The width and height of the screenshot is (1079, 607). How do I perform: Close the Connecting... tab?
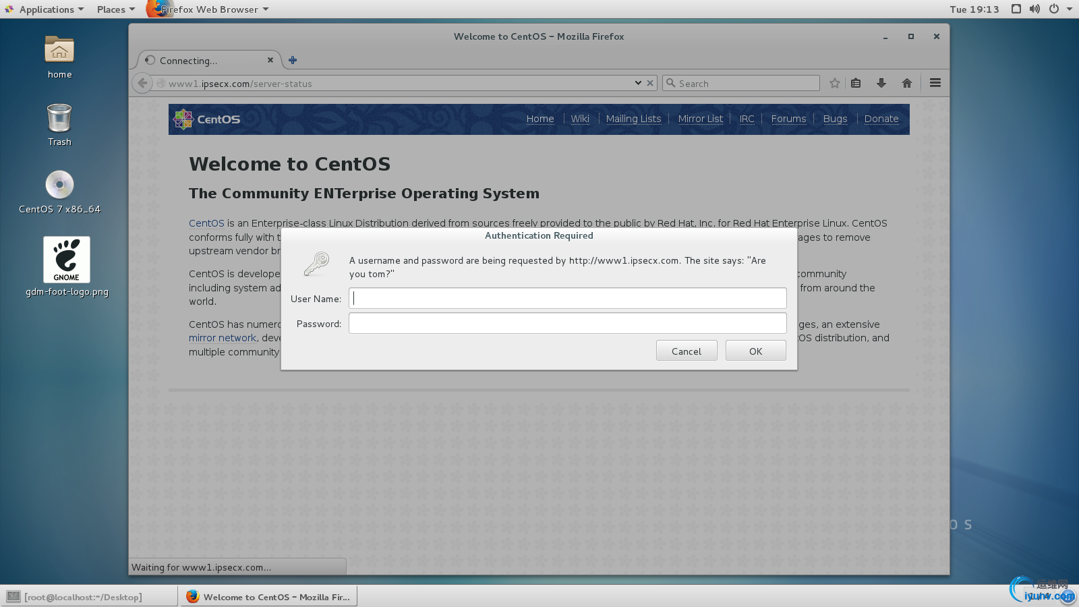pyautogui.click(x=270, y=60)
